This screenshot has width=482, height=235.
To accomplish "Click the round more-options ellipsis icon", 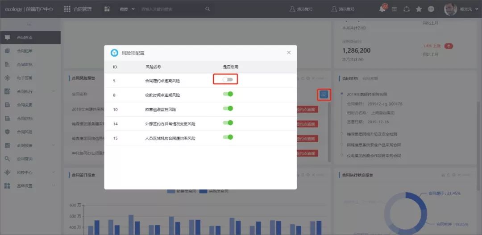I will pyautogui.click(x=431, y=9).
